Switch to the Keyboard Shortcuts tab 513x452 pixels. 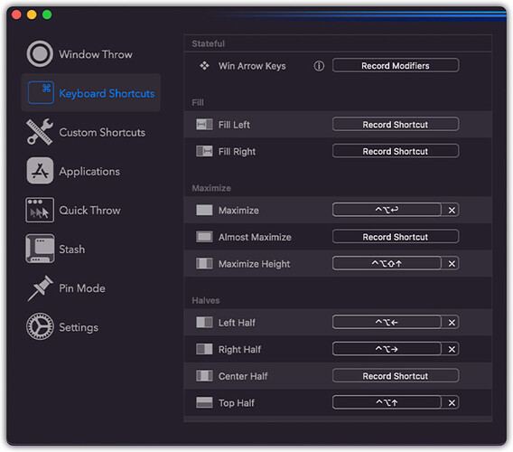click(x=91, y=93)
